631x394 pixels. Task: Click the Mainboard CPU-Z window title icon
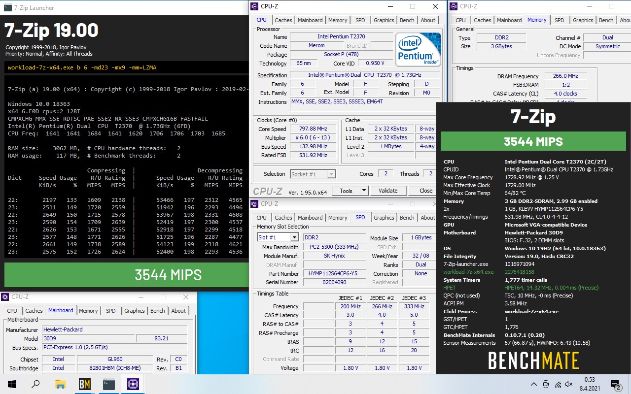pyautogui.click(x=5, y=296)
